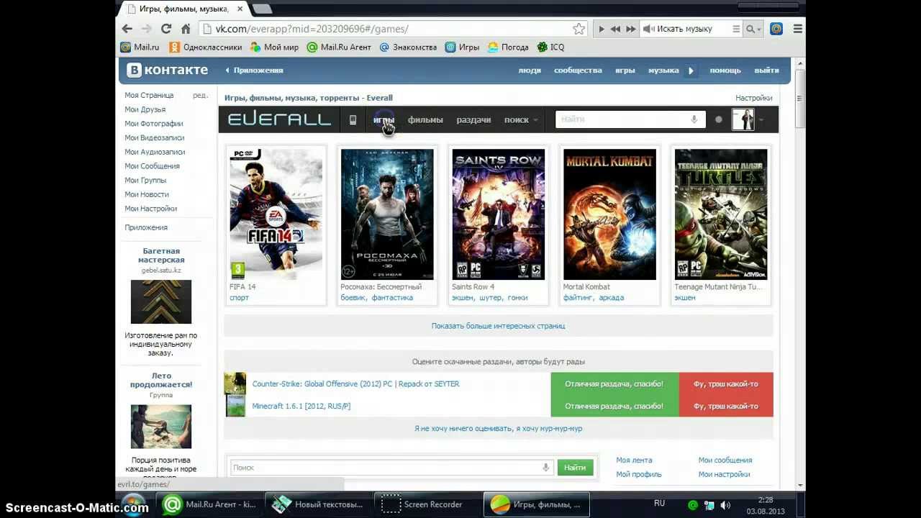The height and width of the screenshot is (518, 921).
Task: Skip to previous track in music toolbar
Action: point(615,29)
